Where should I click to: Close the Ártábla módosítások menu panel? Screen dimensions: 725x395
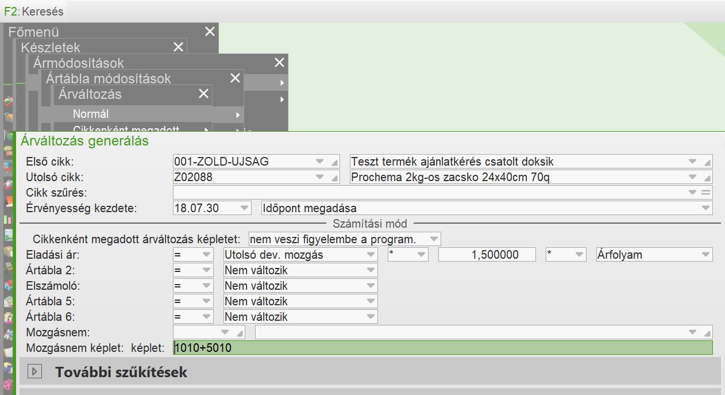click(235, 78)
